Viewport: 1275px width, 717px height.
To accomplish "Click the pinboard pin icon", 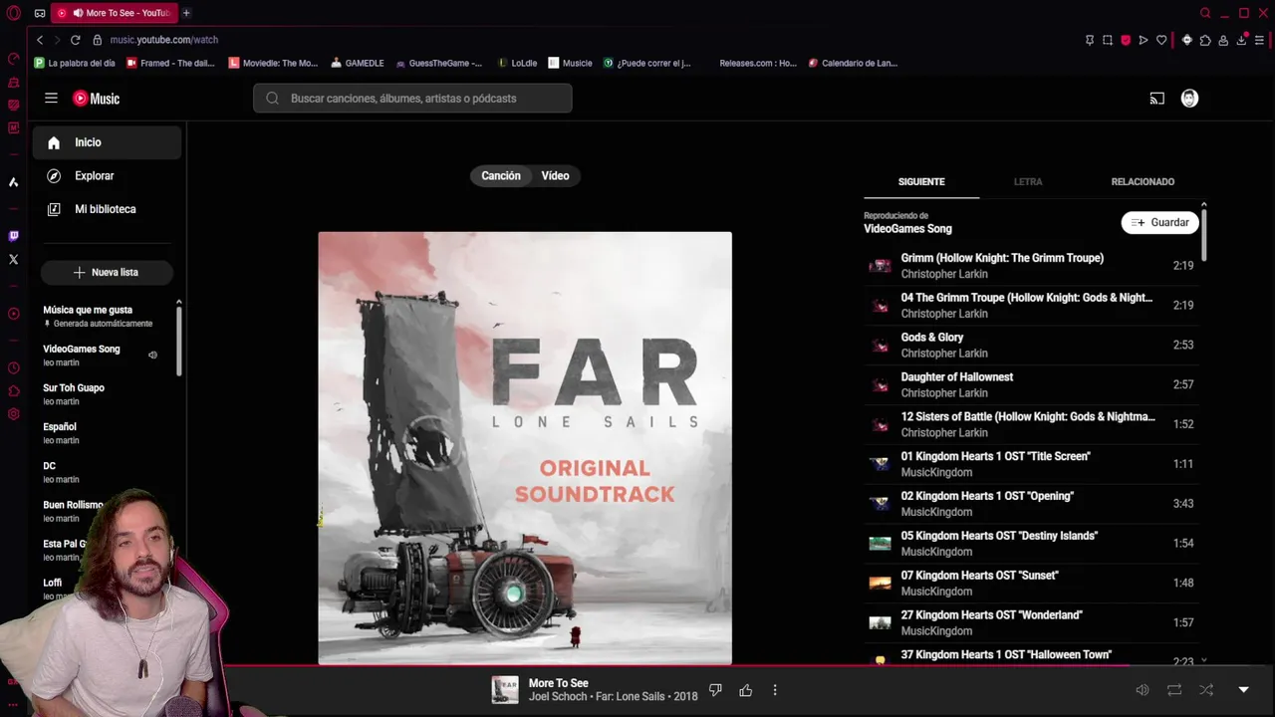I will 1090,40.
